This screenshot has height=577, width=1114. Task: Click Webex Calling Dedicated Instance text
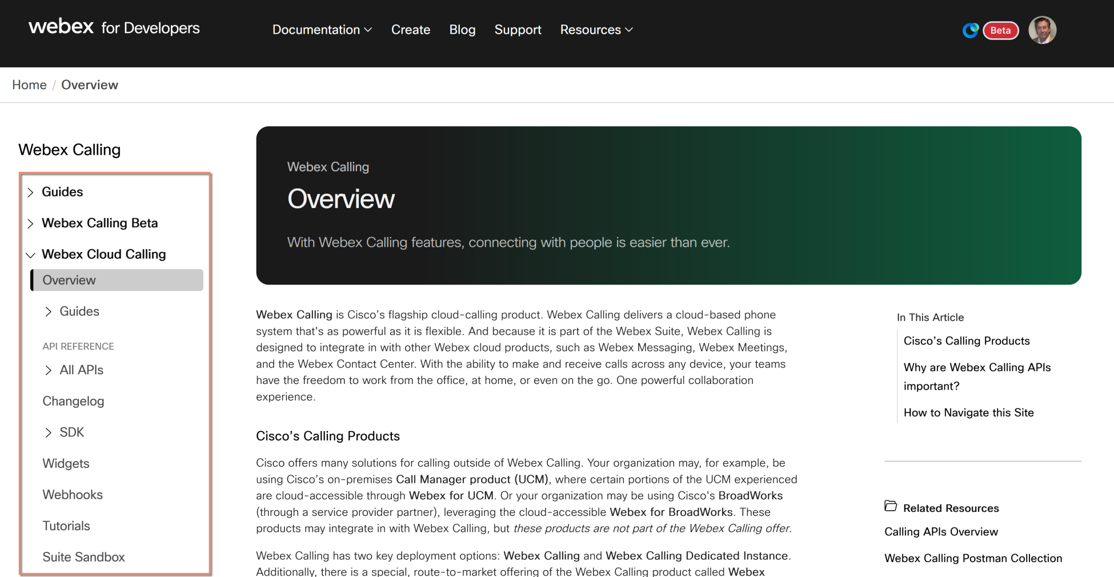pyautogui.click(x=696, y=556)
